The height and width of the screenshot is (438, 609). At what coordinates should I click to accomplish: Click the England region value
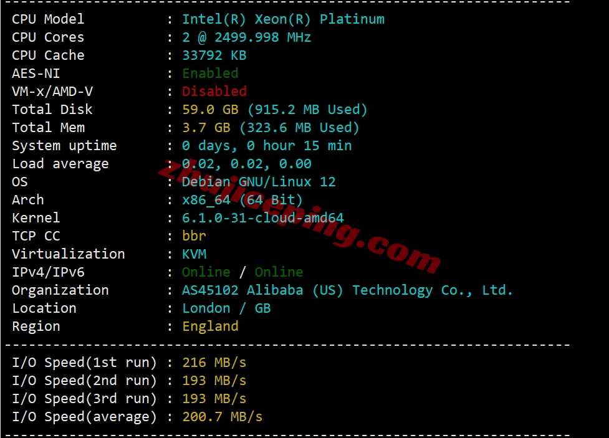210,326
